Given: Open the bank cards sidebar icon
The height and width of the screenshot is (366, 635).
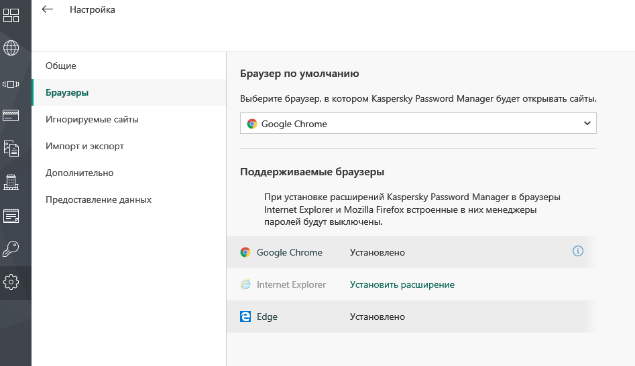Looking at the screenshot, I should 11,115.
